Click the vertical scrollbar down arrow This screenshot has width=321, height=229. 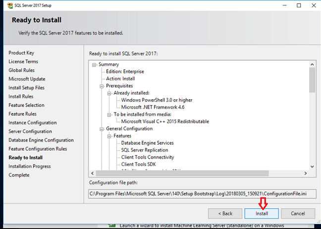(x=312, y=167)
